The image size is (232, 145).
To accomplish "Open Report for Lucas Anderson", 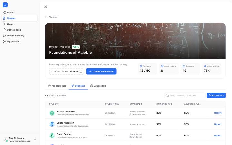I will point(217,124).
